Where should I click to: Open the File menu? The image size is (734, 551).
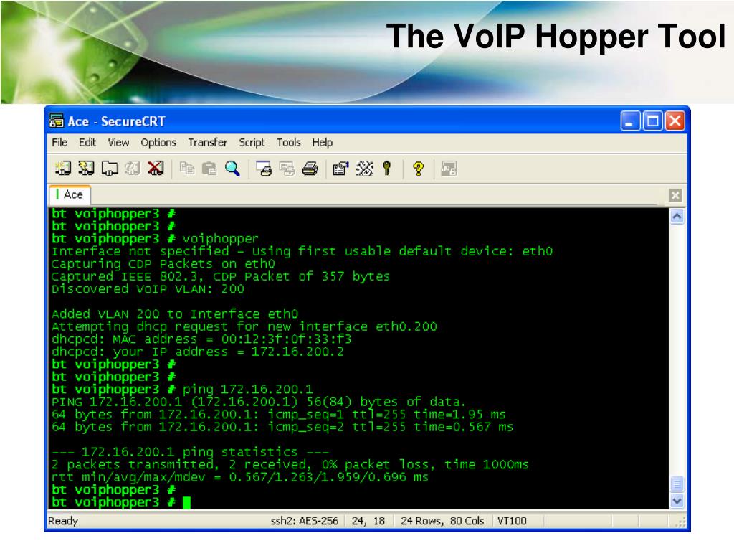tap(59, 143)
